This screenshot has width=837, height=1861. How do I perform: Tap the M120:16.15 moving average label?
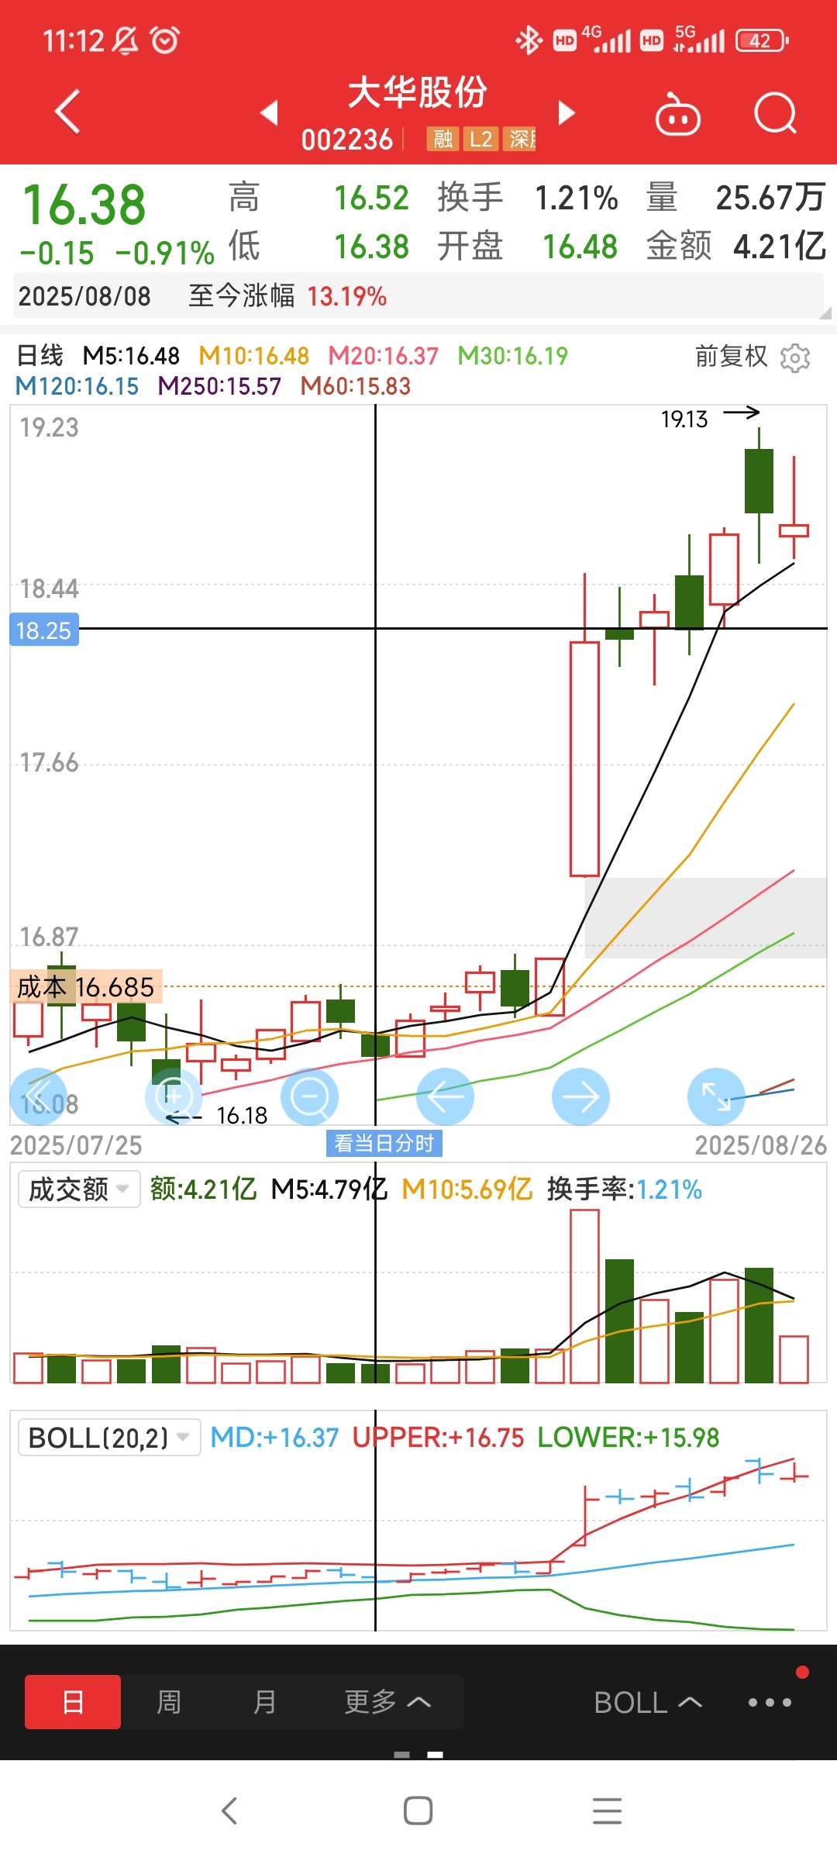pyautogui.click(x=77, y=386)
